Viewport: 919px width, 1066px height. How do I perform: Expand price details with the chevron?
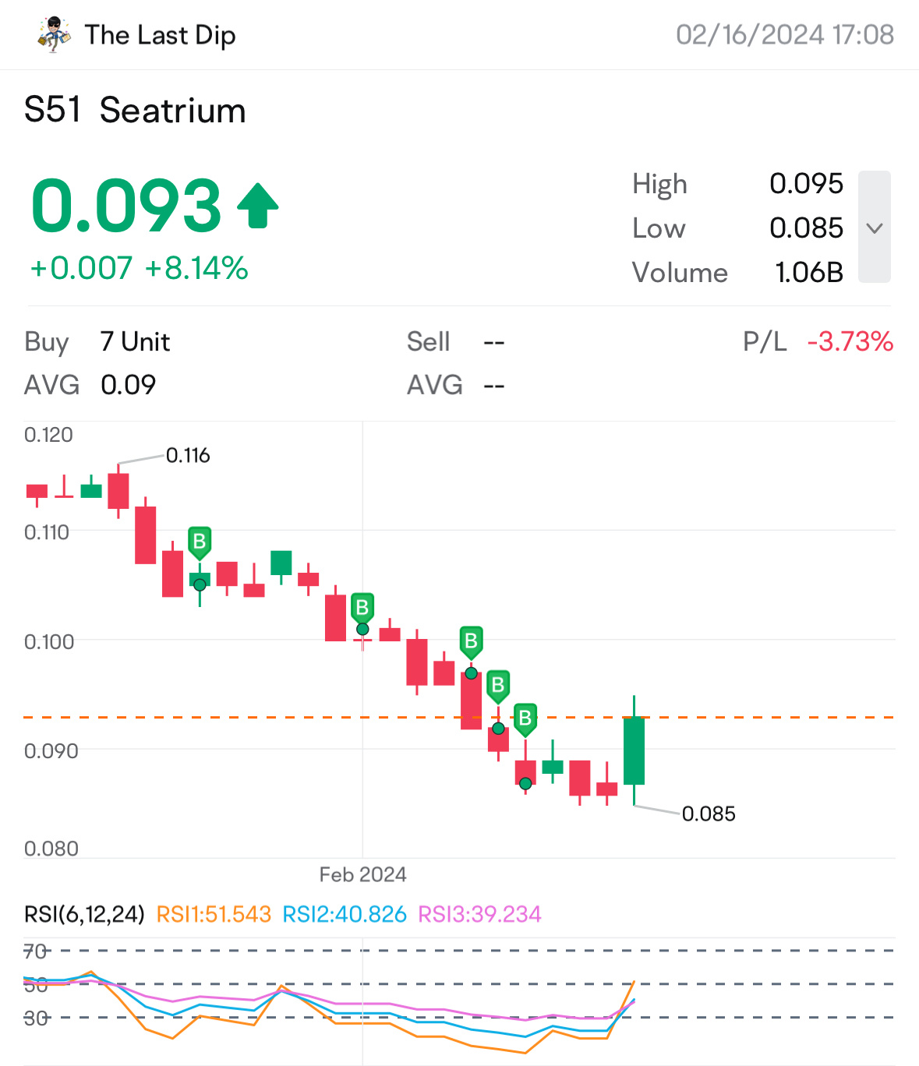(x=875, y=228)
